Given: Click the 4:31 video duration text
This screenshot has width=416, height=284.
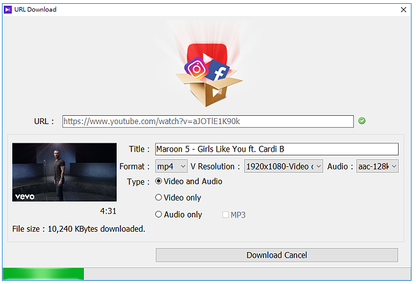Looking at the screenshot, I should pos(109,212).
